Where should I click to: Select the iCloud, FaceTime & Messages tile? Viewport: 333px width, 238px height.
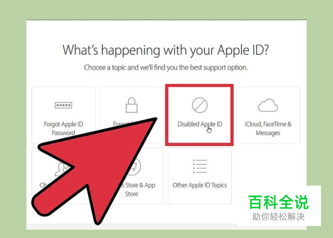(x=268, y=115)
